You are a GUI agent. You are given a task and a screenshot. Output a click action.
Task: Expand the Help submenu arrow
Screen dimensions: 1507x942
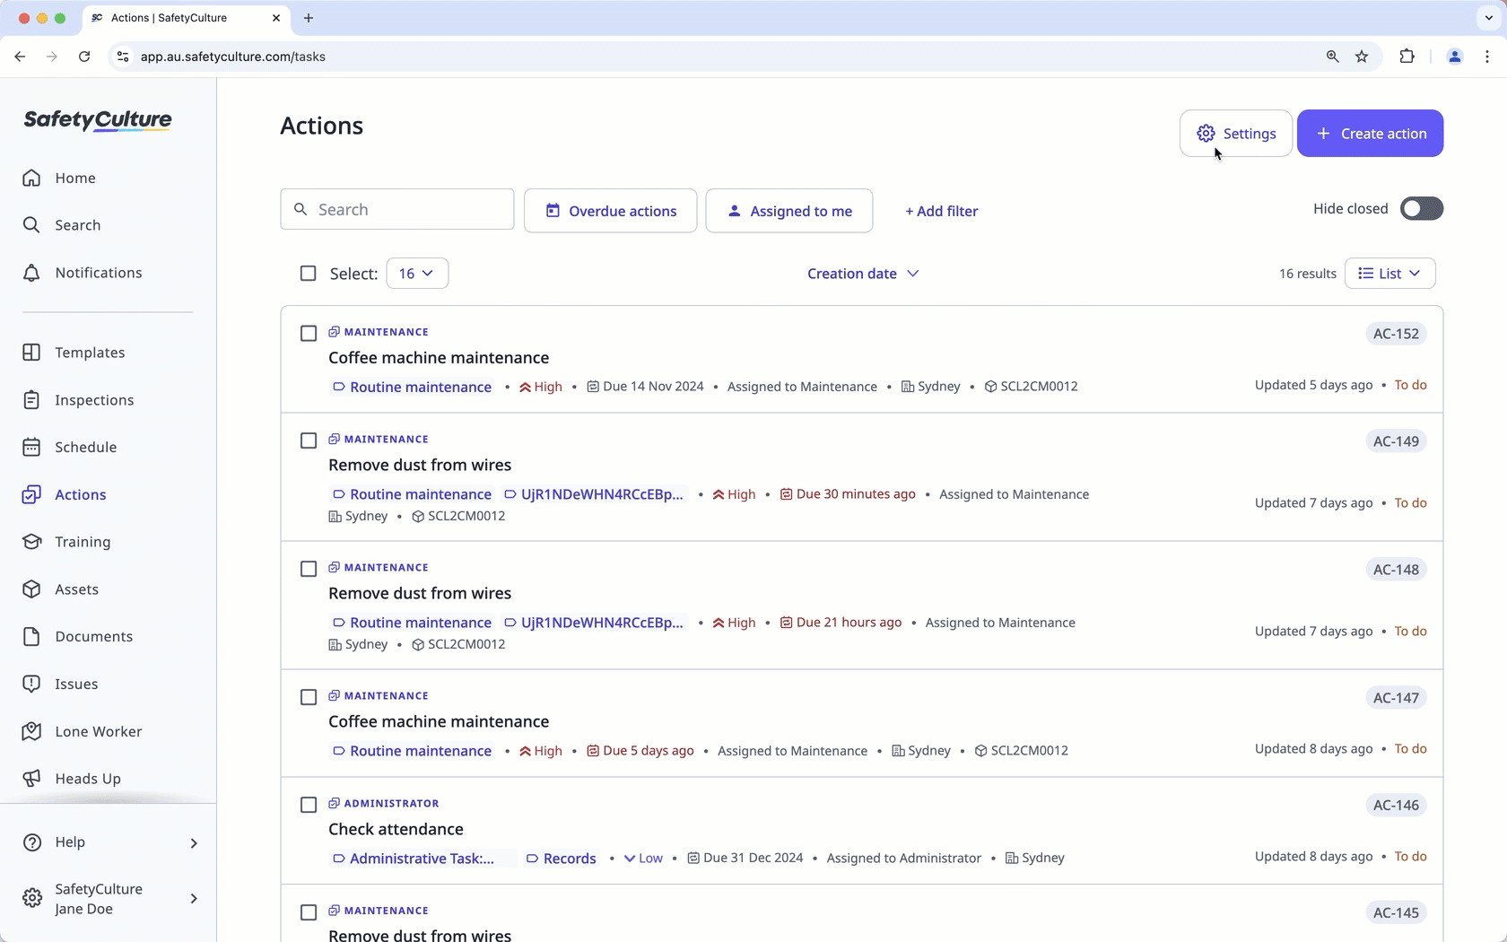pos(194,842)
